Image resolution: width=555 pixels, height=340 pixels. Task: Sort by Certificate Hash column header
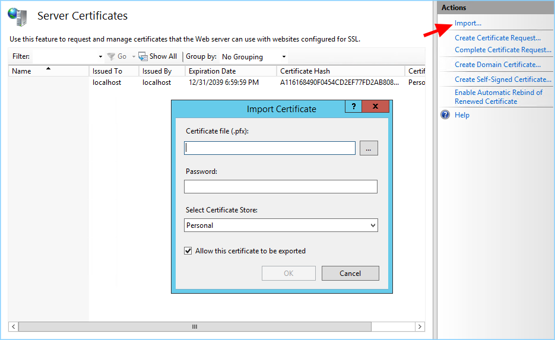point(341,71)
